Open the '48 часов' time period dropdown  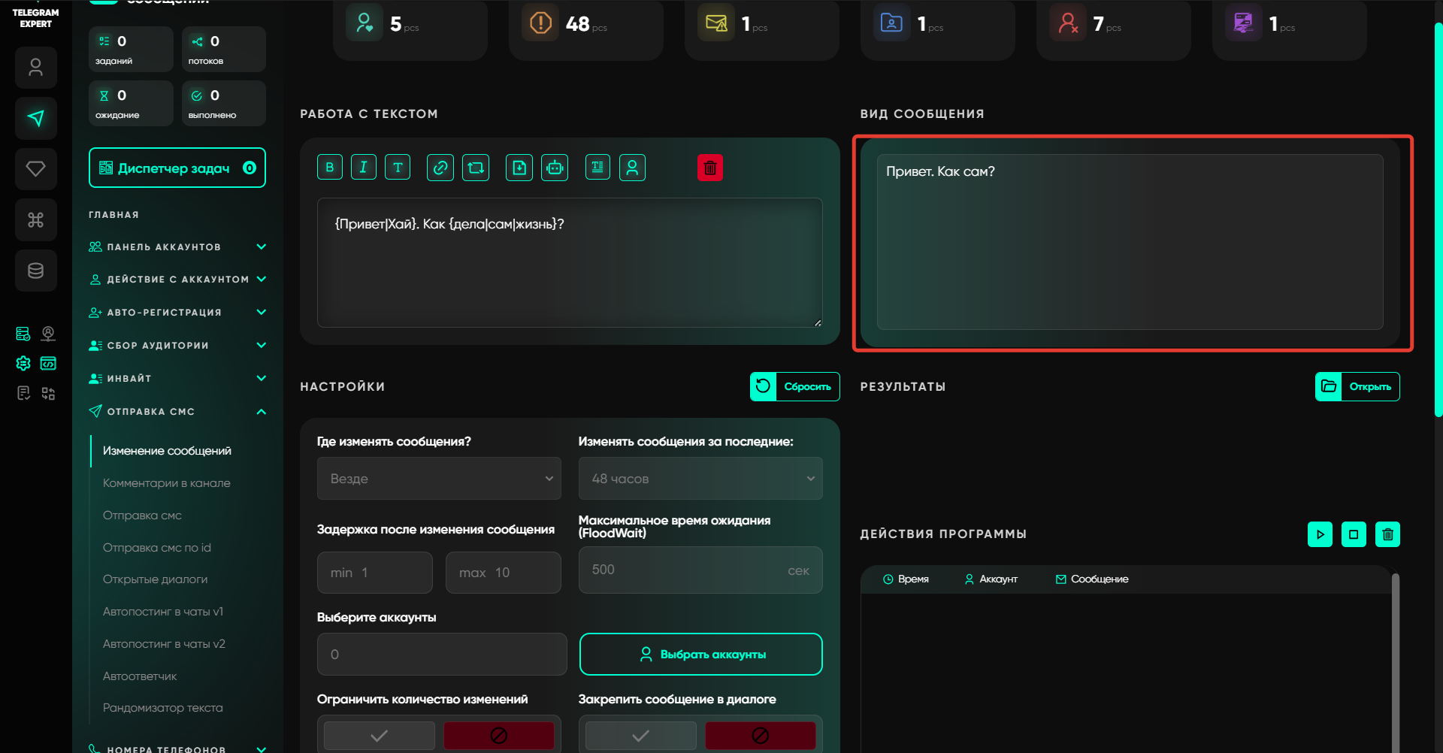pyautogui.click(x=700, y=479)
